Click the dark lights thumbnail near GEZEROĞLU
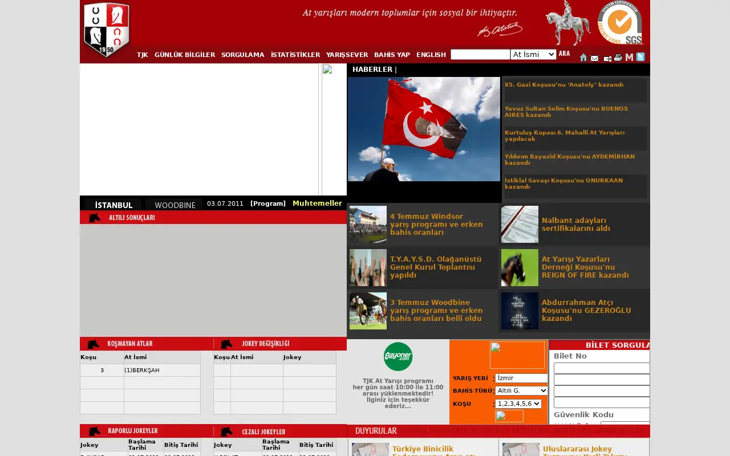The width and height of the screenshot is (730, 456). [x=520, y=311]
